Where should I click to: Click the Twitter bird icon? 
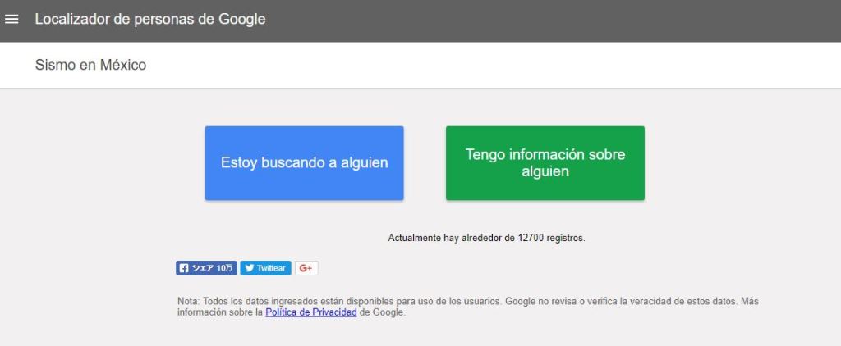[x=249, y=268]
